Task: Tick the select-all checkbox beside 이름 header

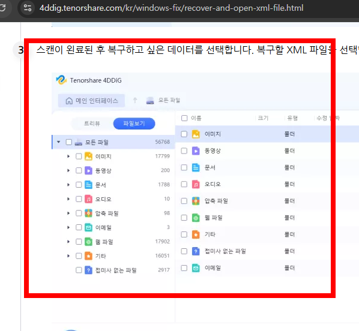Action: pyautogui.click(x=184, y=118)
